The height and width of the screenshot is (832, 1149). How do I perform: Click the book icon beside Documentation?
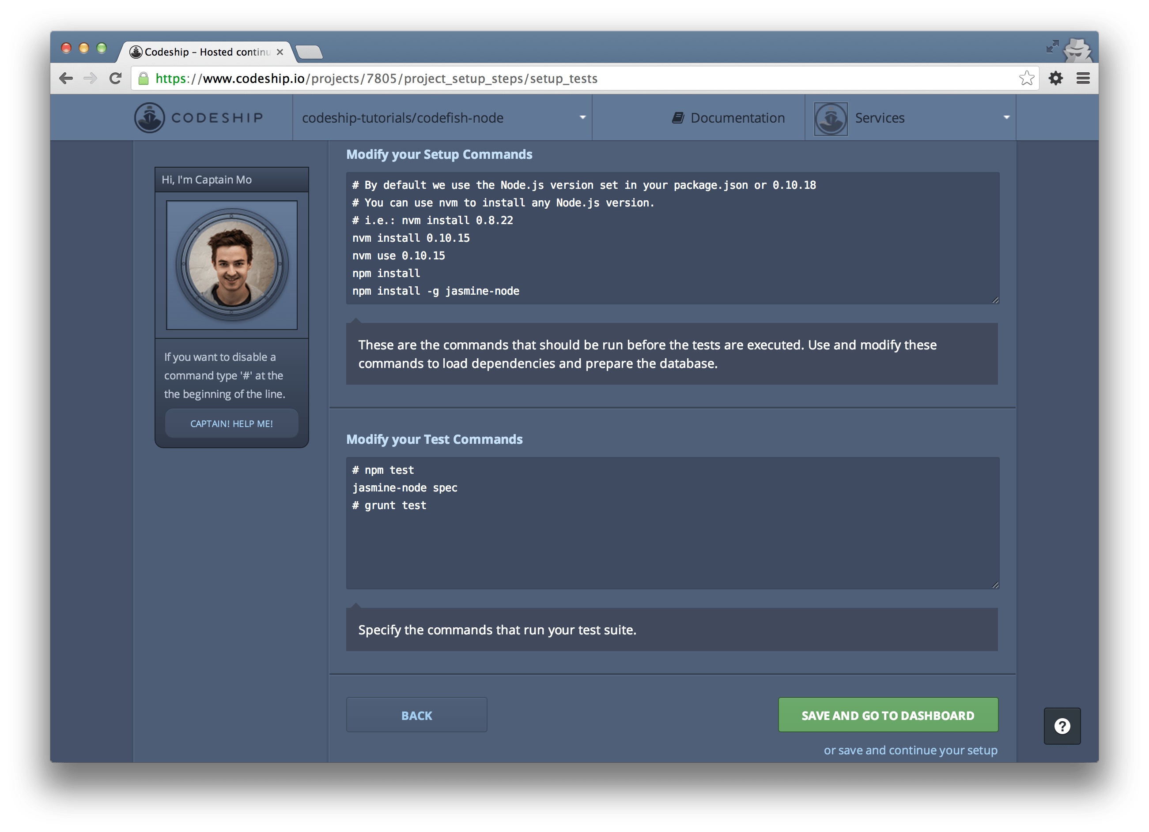[677, 118]
